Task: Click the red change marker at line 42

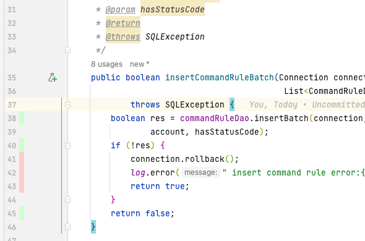Action: pyautogui.click(x=22, y=172)
